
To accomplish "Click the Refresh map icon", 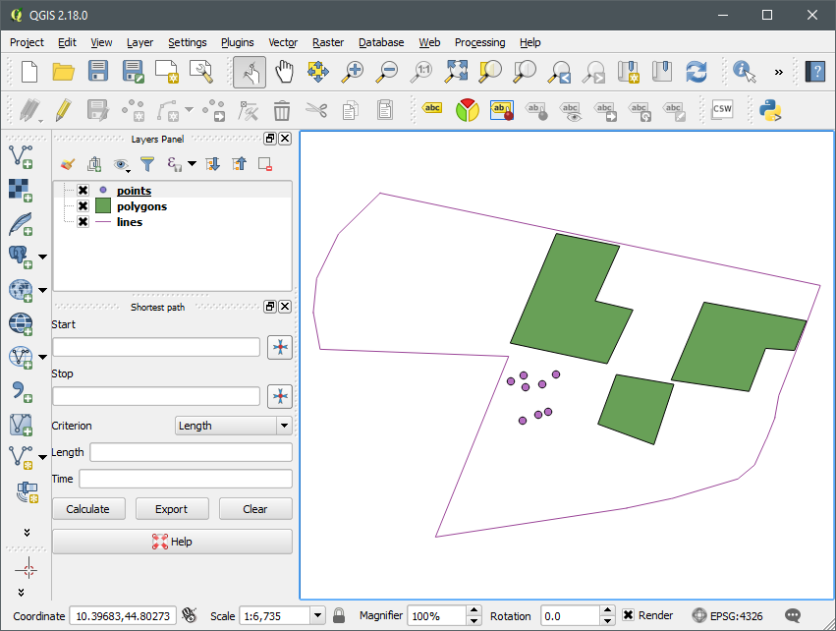I will coord(697,72).
